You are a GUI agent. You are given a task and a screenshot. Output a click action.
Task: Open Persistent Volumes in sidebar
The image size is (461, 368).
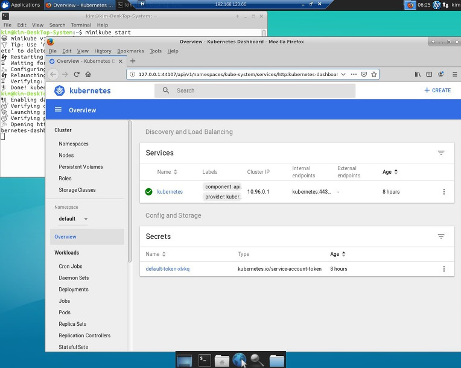coord(81,167)
